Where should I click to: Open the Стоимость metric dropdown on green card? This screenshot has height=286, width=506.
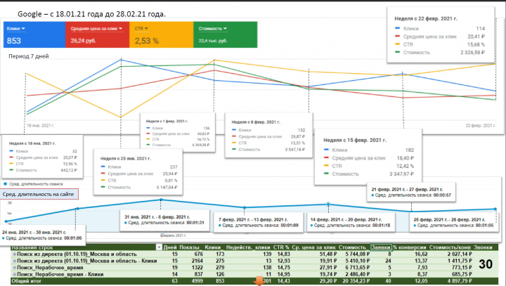pyautogui.click(x=213, y=29)
